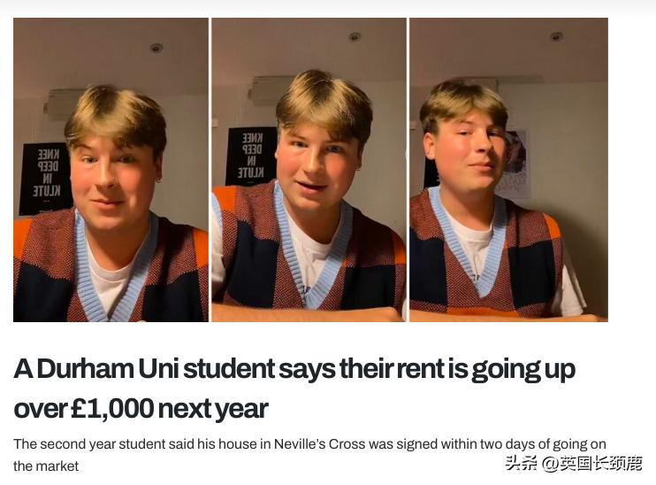Click the 'the market' text line

pyautogui.click(x=46, y=466)
